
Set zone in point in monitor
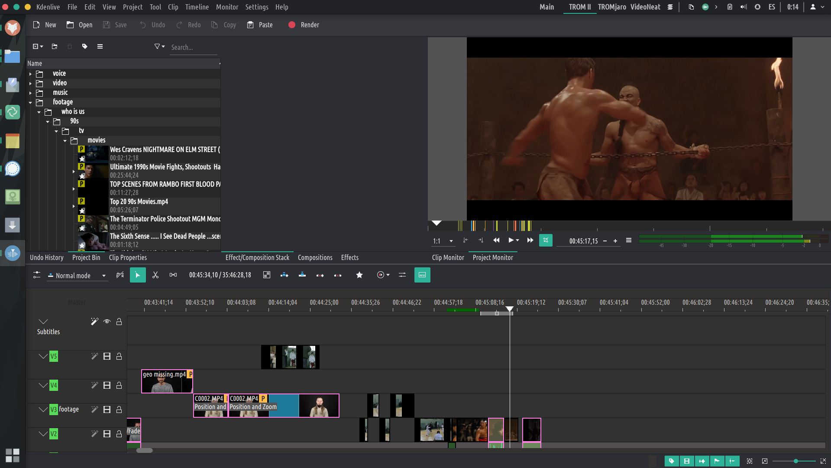pyautogui.click(x=466, y=240)
